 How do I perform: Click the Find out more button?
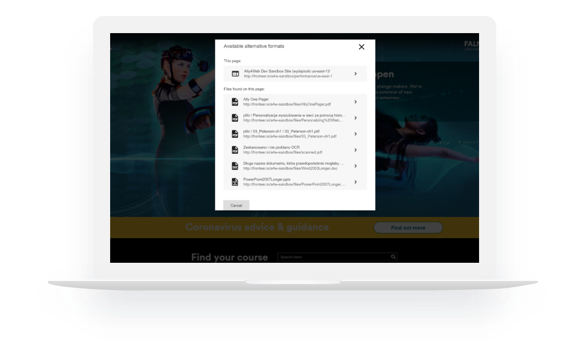408,228
